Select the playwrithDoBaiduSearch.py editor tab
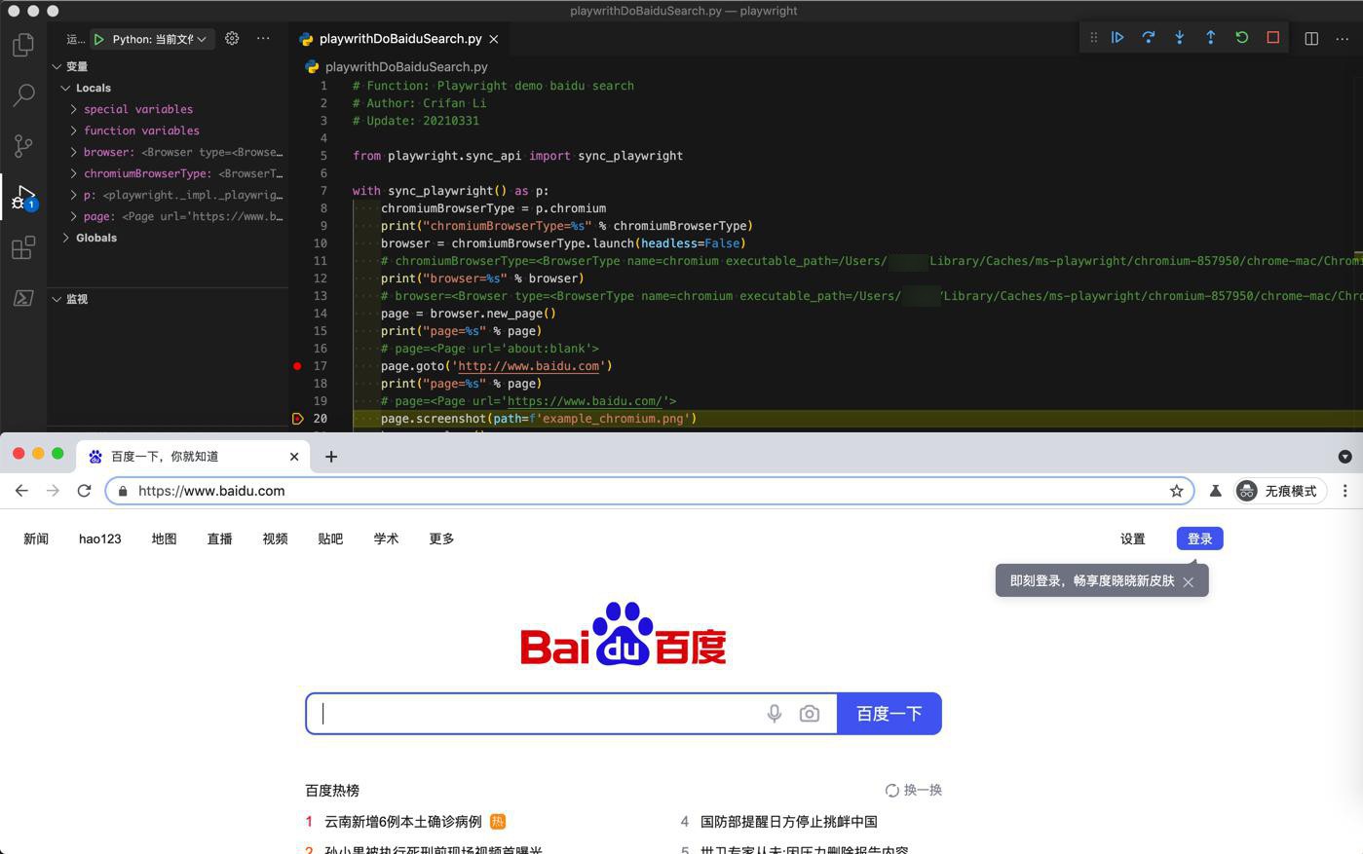Image resolution: width=1363 pixels, height=854 pixels. (399, 39)
